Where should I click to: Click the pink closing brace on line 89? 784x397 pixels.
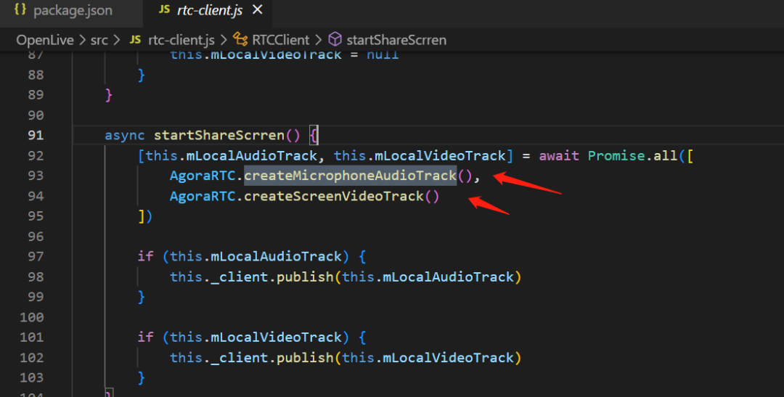tap(108, 95)
